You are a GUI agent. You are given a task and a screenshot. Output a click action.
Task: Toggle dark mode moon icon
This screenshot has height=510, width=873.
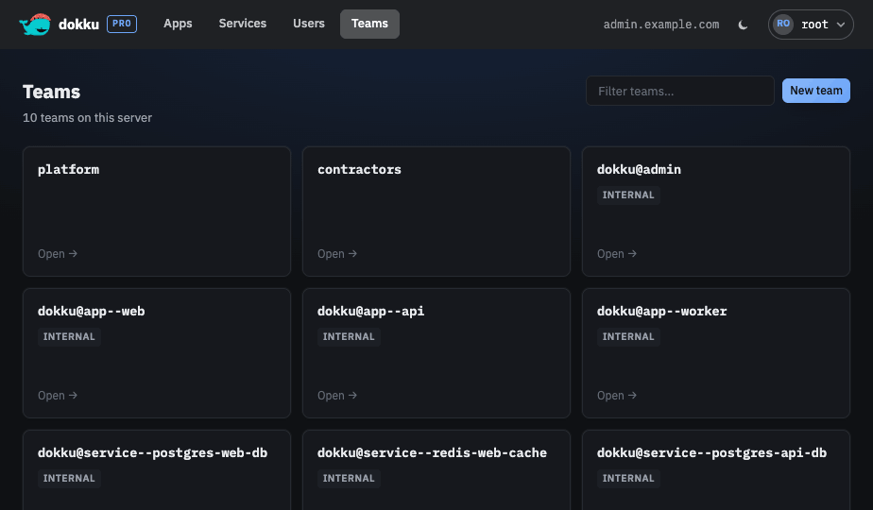pos(743,25)
